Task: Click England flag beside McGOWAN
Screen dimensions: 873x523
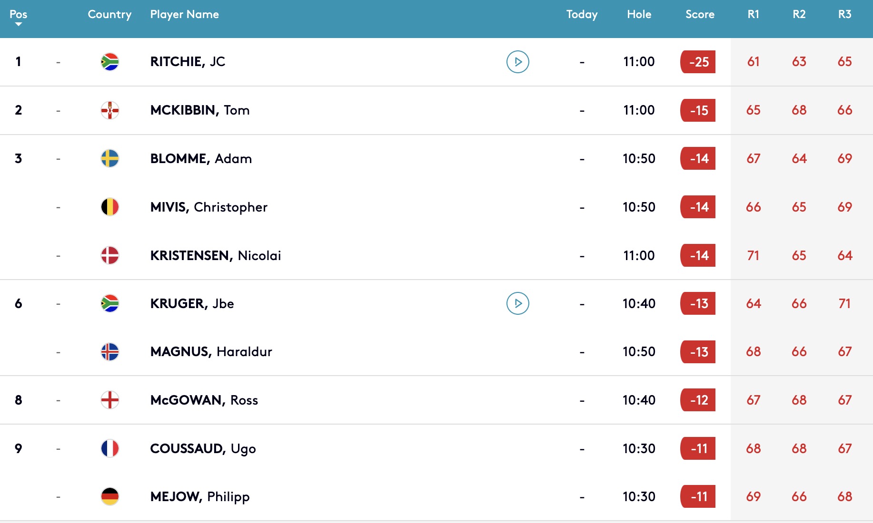Action: pyautogui.click(x=110, y=400)
